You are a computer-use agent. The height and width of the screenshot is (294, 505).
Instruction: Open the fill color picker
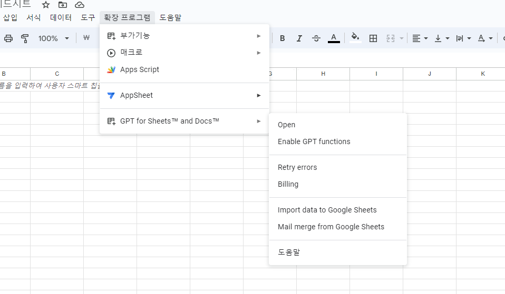point(355,38)
